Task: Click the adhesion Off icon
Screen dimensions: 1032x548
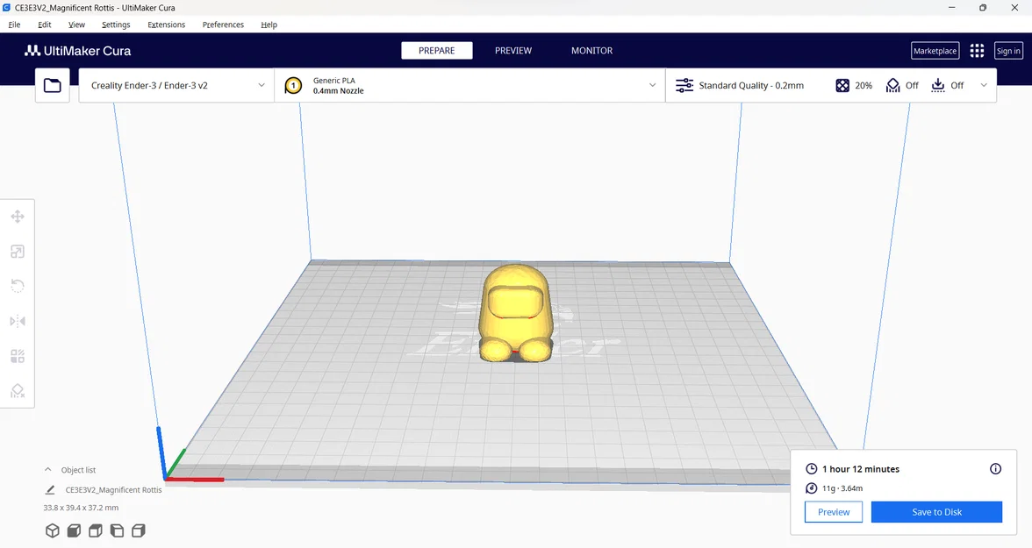Action: 938,86
